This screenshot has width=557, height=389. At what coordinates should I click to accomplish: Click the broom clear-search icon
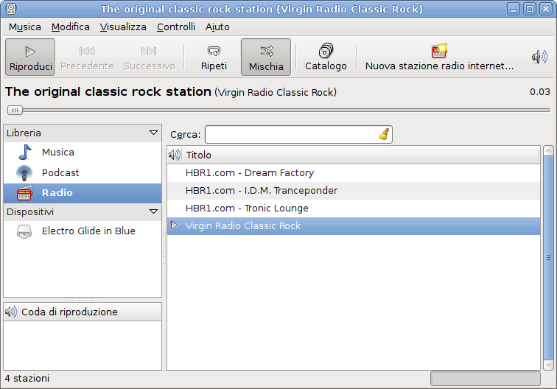point(384,134)
